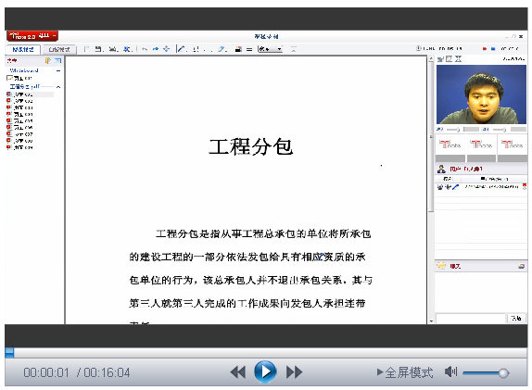Viewport: 532px width, 390px height.
Task: Click the clock icon beside the session time
Action: pyautogui.click(x=419, y=48)
